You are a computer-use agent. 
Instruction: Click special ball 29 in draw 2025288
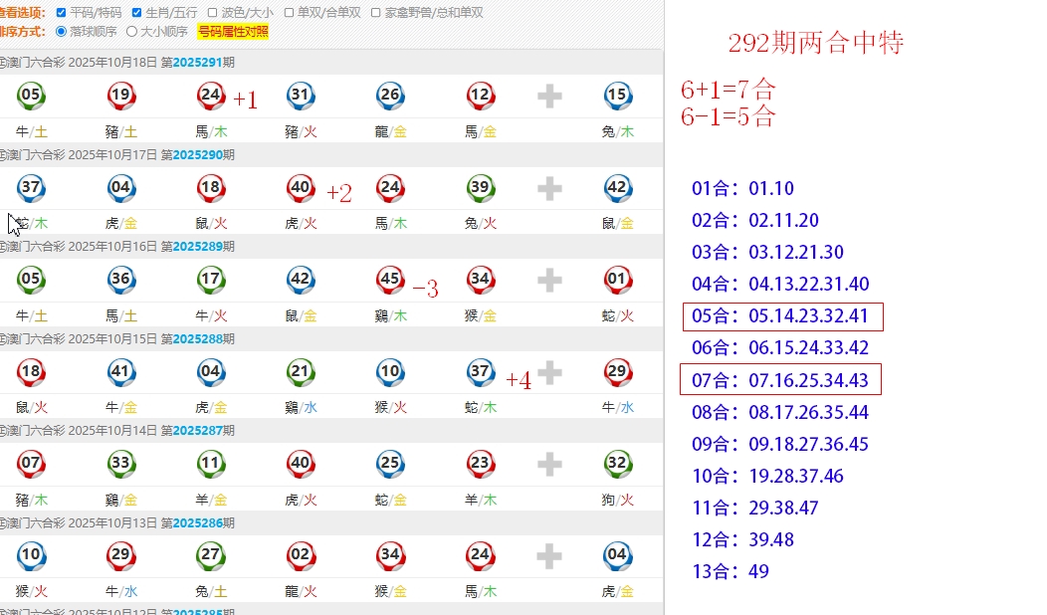pyautogui.click(x=617, y=371)
